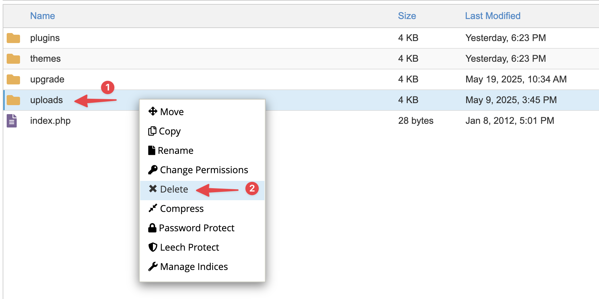Click the Compress arrows icon
Screen dimensions: 599x299
[153, 208]
